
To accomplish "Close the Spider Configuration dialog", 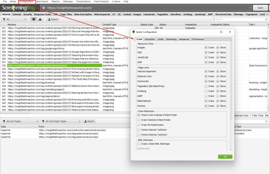I will [230, 32].
